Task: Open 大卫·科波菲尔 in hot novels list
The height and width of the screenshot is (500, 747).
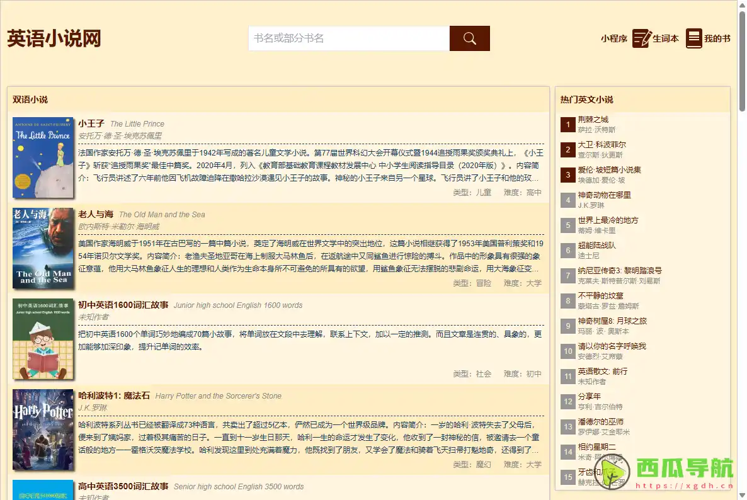Action: [x=602, y=145]
